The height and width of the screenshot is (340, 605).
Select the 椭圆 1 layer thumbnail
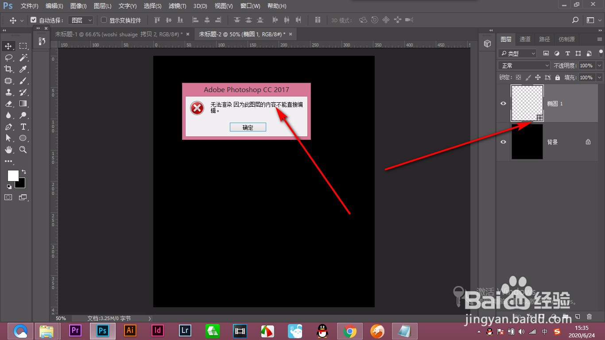coord(527,103)
